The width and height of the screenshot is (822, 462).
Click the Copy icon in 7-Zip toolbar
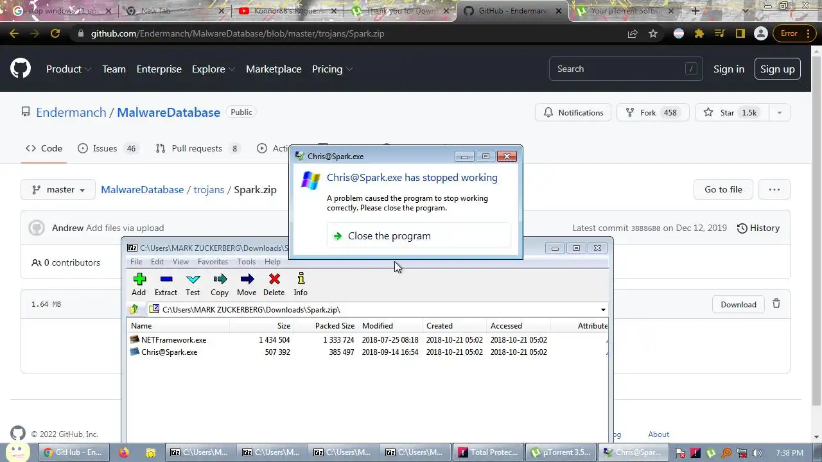pyautogui.click(x=220, y=279)
